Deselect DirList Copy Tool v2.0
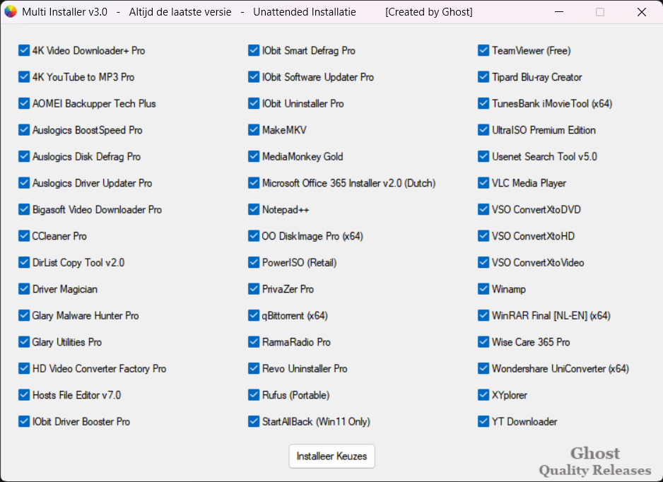This screenshot has width=663, height=482. tap(24, 263)
